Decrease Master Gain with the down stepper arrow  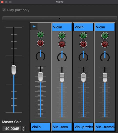(x=23, y=130)
